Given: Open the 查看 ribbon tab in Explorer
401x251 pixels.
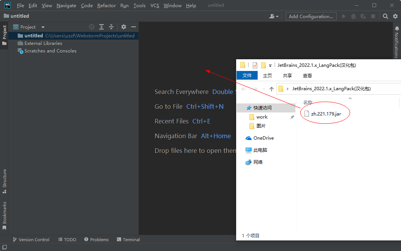Looking at the screenshot, I should pyautogui.click(x=307, y=75).
